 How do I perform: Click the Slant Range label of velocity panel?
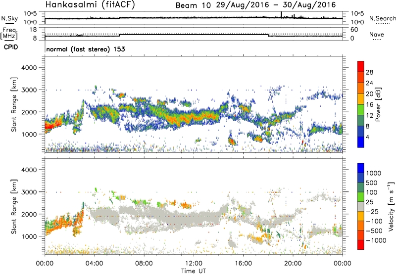(x=14, y=206)
